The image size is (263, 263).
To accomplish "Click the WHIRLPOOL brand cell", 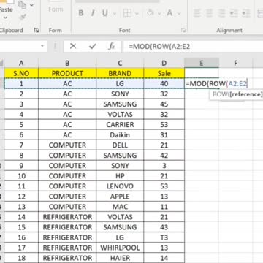I will [x=120, y=248].
